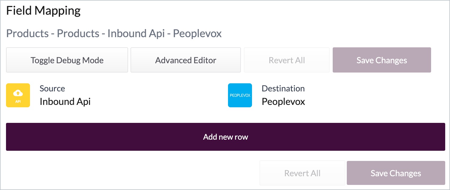This screenshot has width=450, height=190.
Task: Click the Inbound Api name text
Action: click(x=65, y=102)
